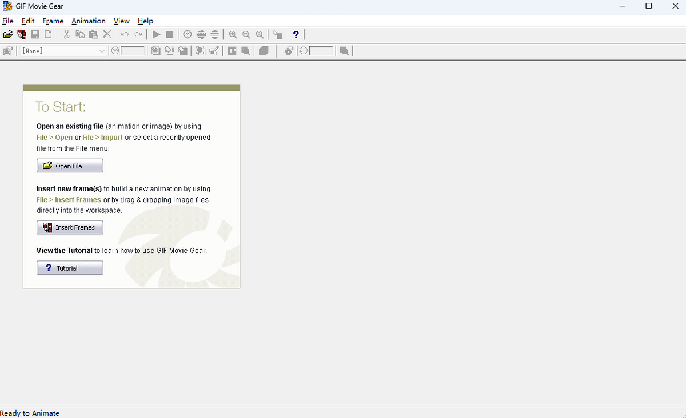Click the loop count input field
686x418 pixels.
(x=321, y=51)
